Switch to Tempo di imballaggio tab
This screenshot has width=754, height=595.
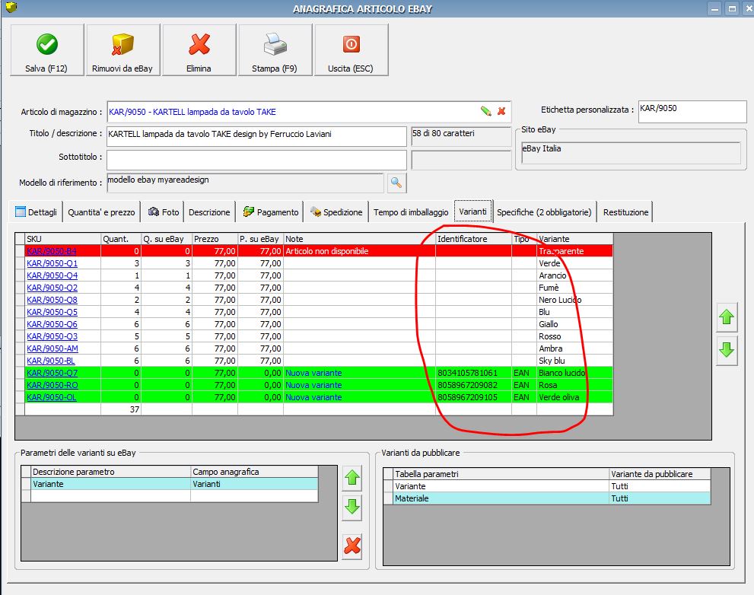[411, 212]
